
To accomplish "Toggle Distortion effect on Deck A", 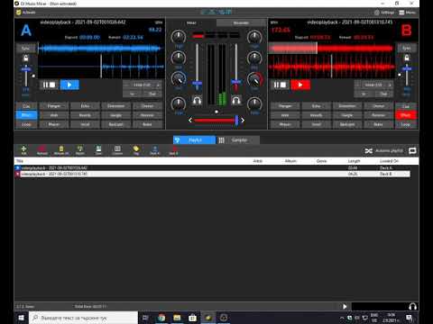I will (116, 106).
